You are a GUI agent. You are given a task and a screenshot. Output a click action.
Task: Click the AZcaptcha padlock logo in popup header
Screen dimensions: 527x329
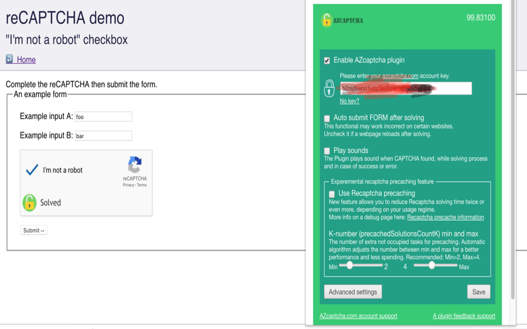pyautogui.click(x=326, y=20)
